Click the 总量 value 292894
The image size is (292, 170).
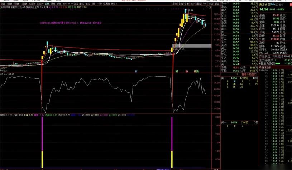pyautogui.click(x=275, y=25)
